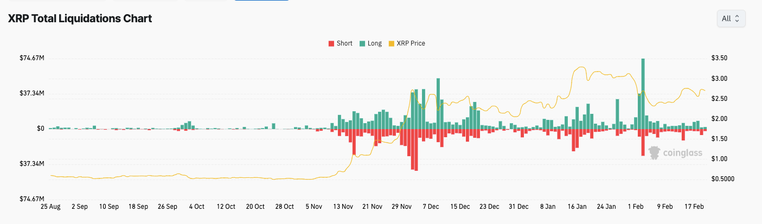Click the $0.5000 price axis label
Viewport: 762px width, 224px height.
721,179
